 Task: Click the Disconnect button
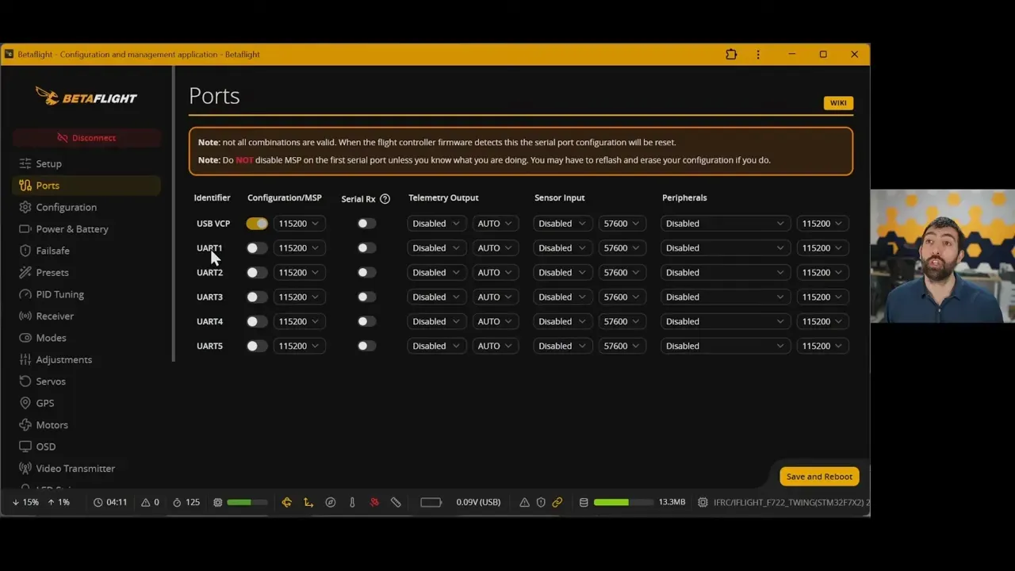point(86,138)
